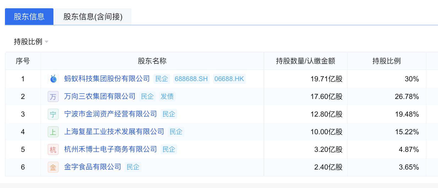Click the 持股数量/认缴金额 column header
This screenshot has width=438, height=188.
point(306,61)
